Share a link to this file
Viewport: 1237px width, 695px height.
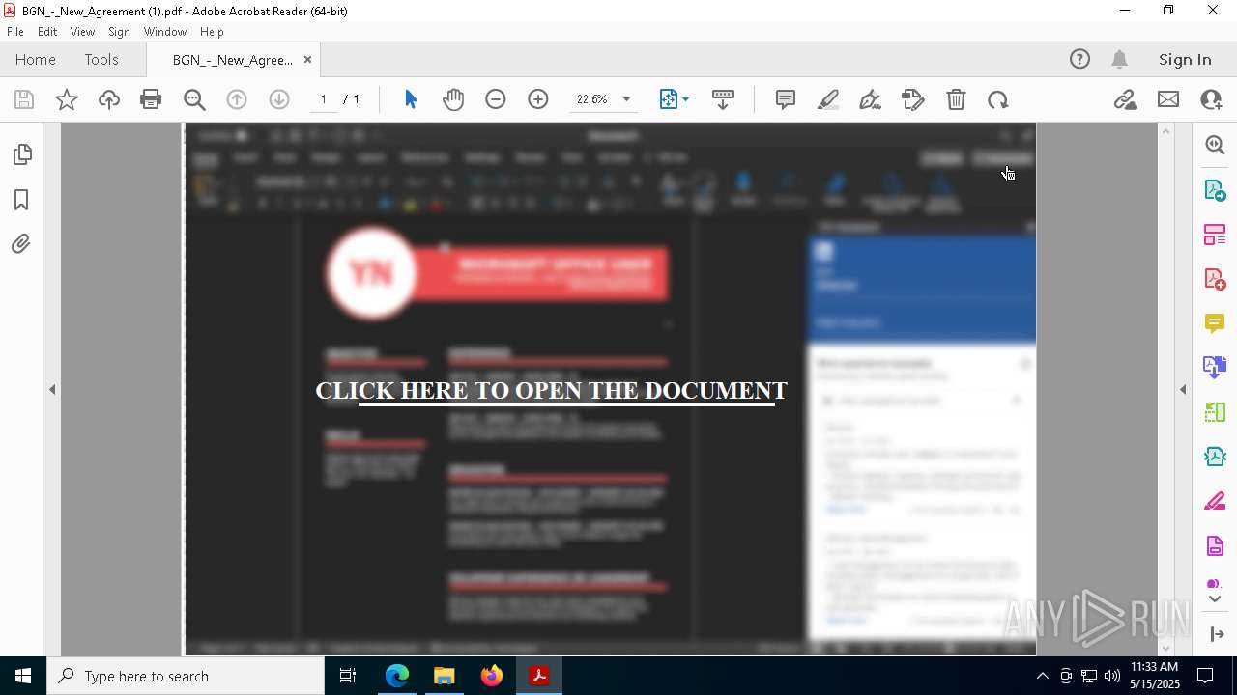(1125, 99)
